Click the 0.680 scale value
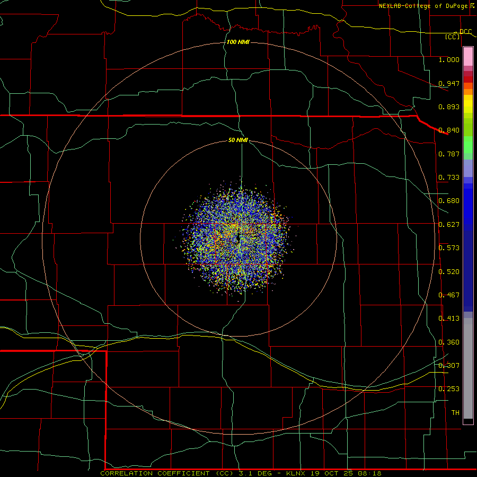The height and width of the screenshot is (477, 477). click(449, 201)
